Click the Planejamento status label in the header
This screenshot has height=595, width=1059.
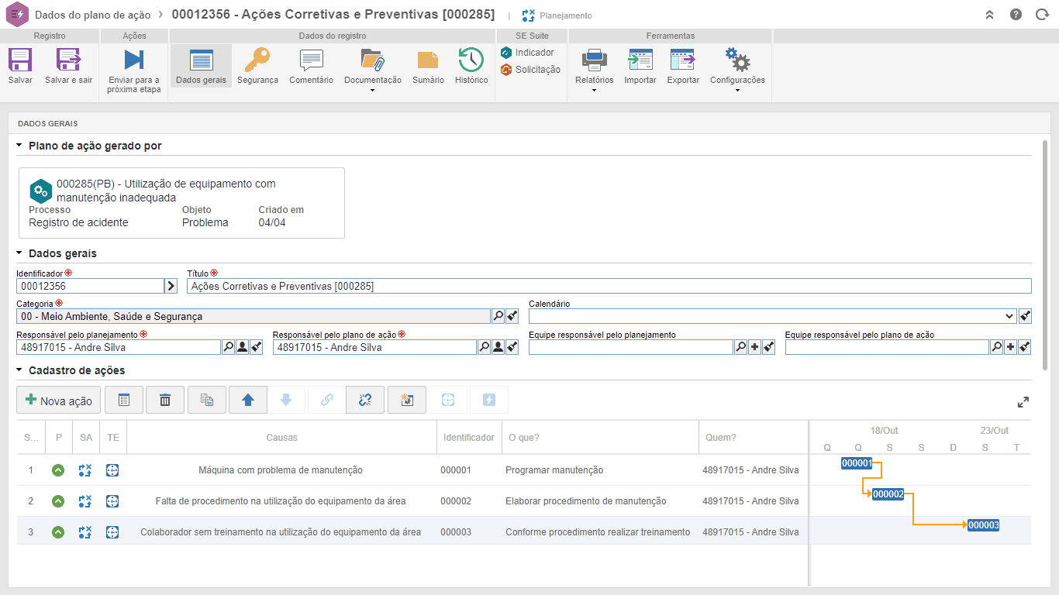point(566,15)
